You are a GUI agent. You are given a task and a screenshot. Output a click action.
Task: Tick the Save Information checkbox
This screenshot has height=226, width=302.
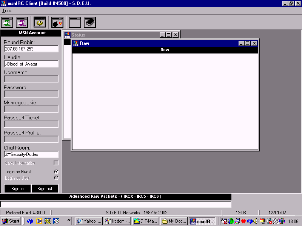pyautogui.click(x=56, y=163)
